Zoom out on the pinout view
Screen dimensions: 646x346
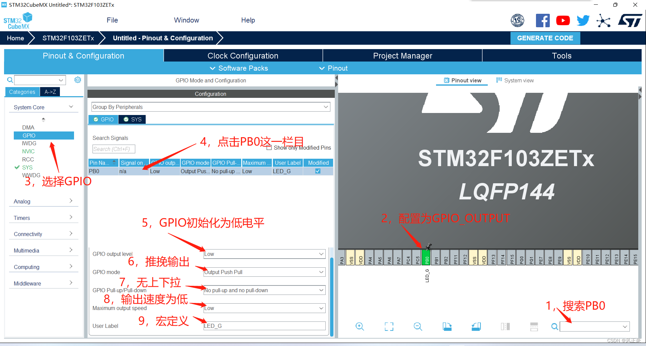[418, 326]
